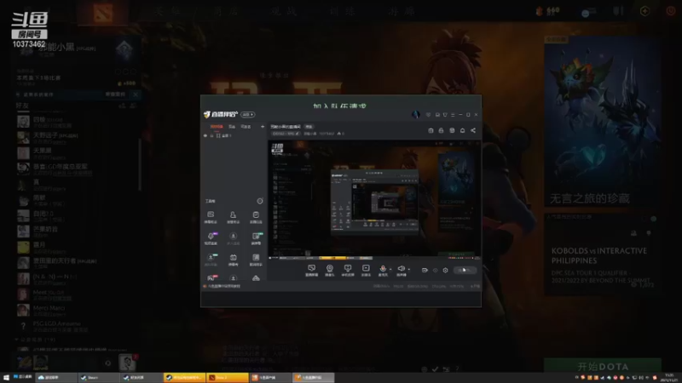Open second toolbox tool in top row
The width and height of the screenshot is (682, 383).
tap(233, 217)
